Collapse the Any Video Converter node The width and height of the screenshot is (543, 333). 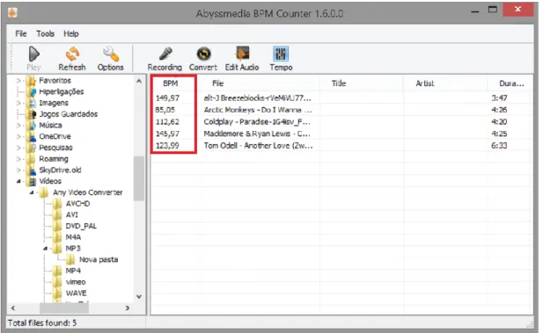32,192
